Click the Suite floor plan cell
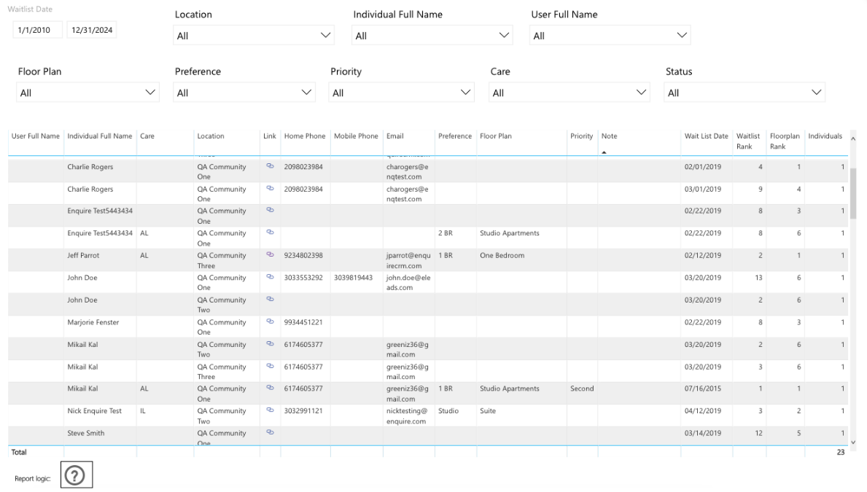This screenshot has height=492, width=867. [x=488, y=411]
